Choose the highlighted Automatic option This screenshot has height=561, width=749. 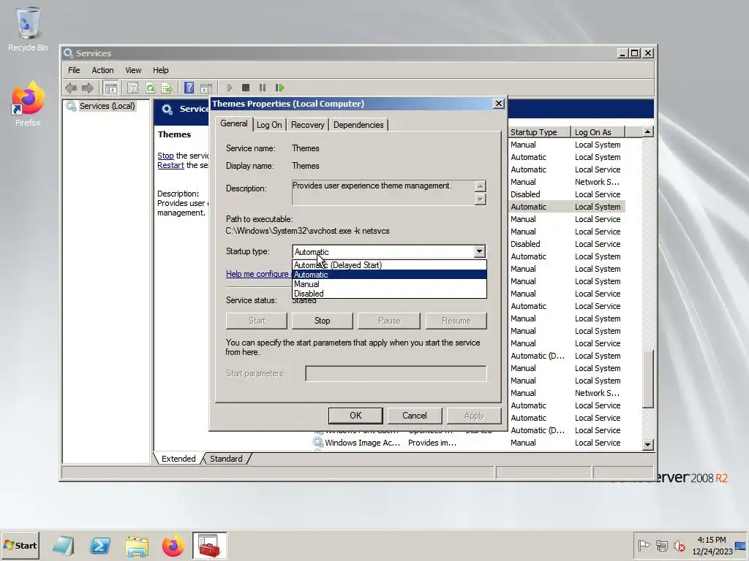click(389, 275)
